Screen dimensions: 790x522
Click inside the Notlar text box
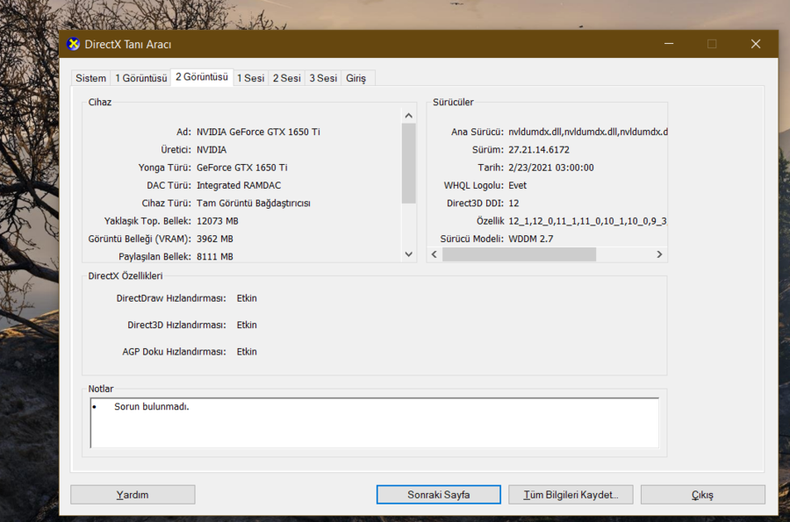(x=374, y=423)
